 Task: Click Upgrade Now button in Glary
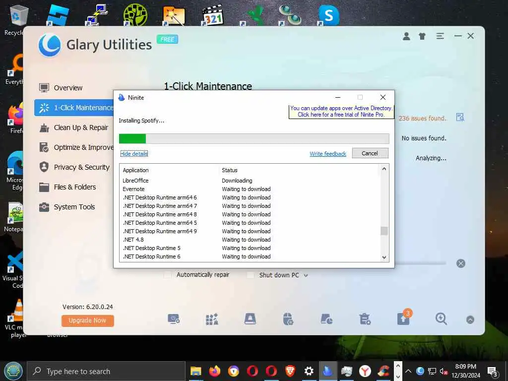(87, 320)
